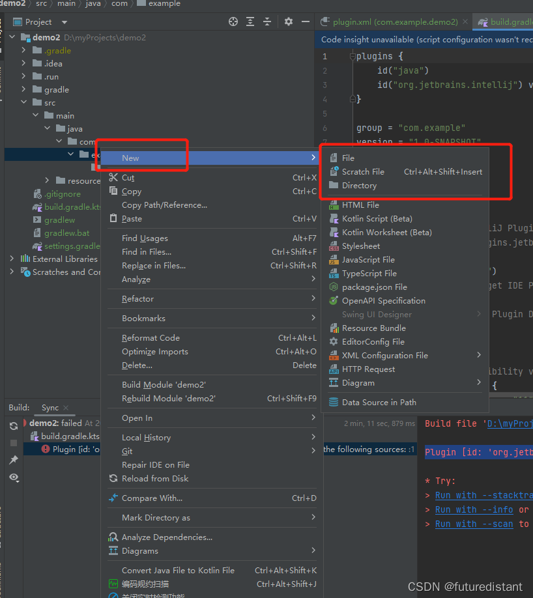The image size is (533, 598).
Task: Collapse the src folder in Project tree
Action: click(24, 102)
